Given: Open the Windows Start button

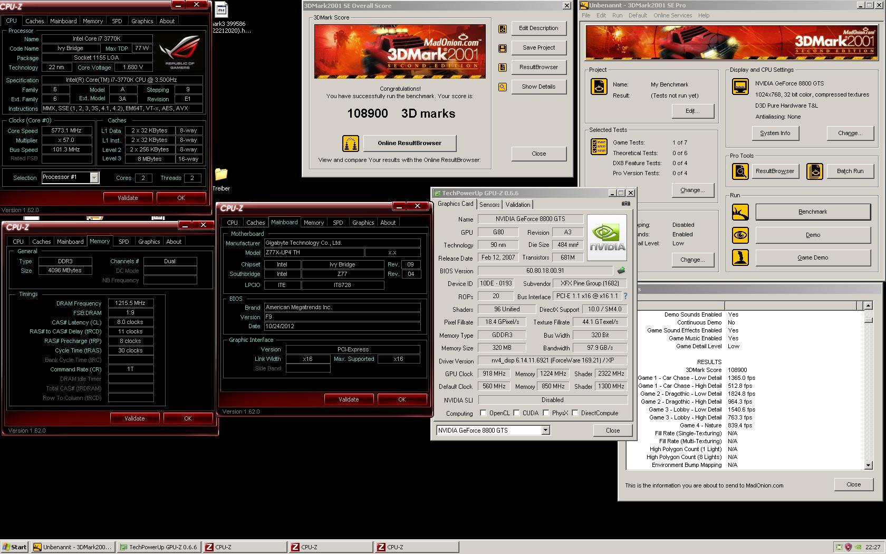Looking at the screenshot, I should coord(15,547).
